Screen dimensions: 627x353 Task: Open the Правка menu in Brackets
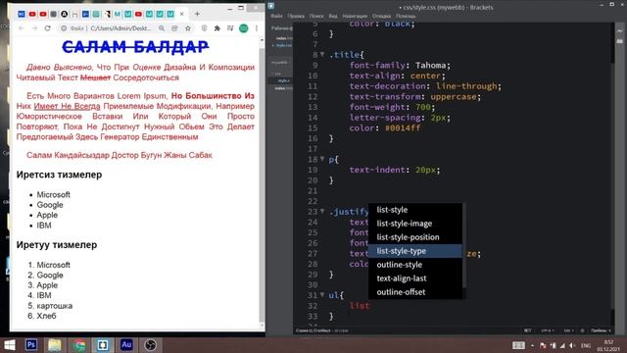(x=296, y=16)
